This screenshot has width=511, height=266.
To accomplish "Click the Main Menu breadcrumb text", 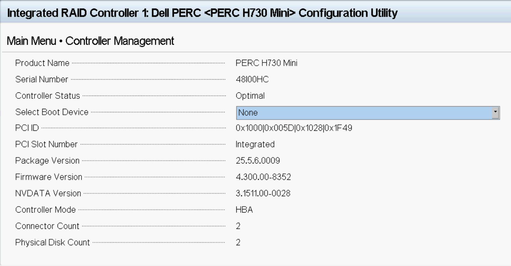I will (x=31, y=41).
